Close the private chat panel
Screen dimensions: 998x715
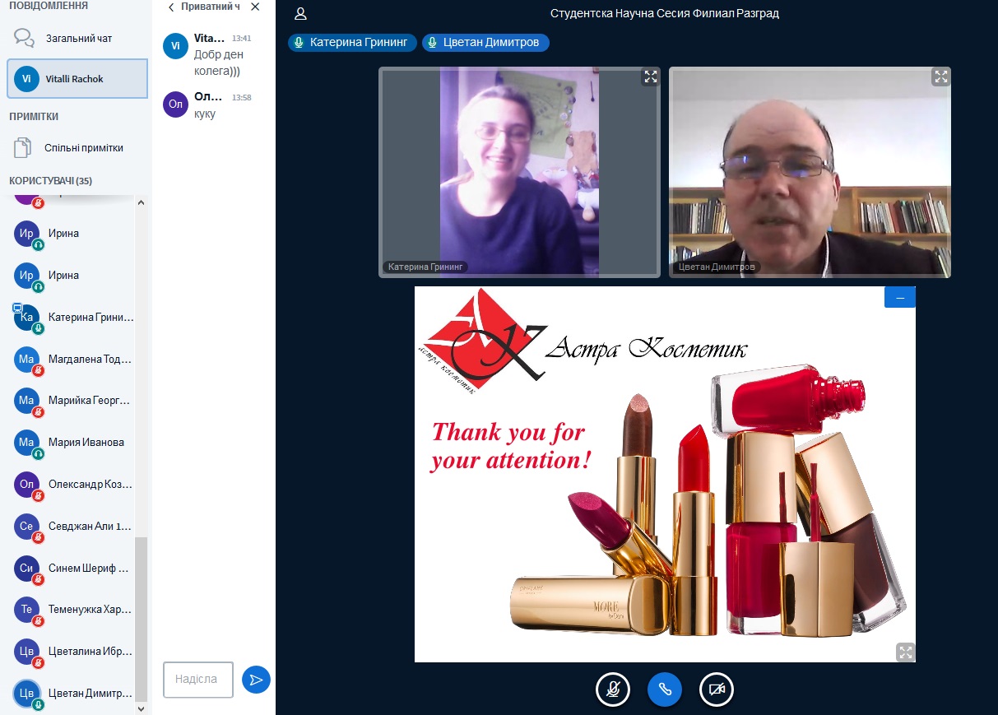pos(255,7)
